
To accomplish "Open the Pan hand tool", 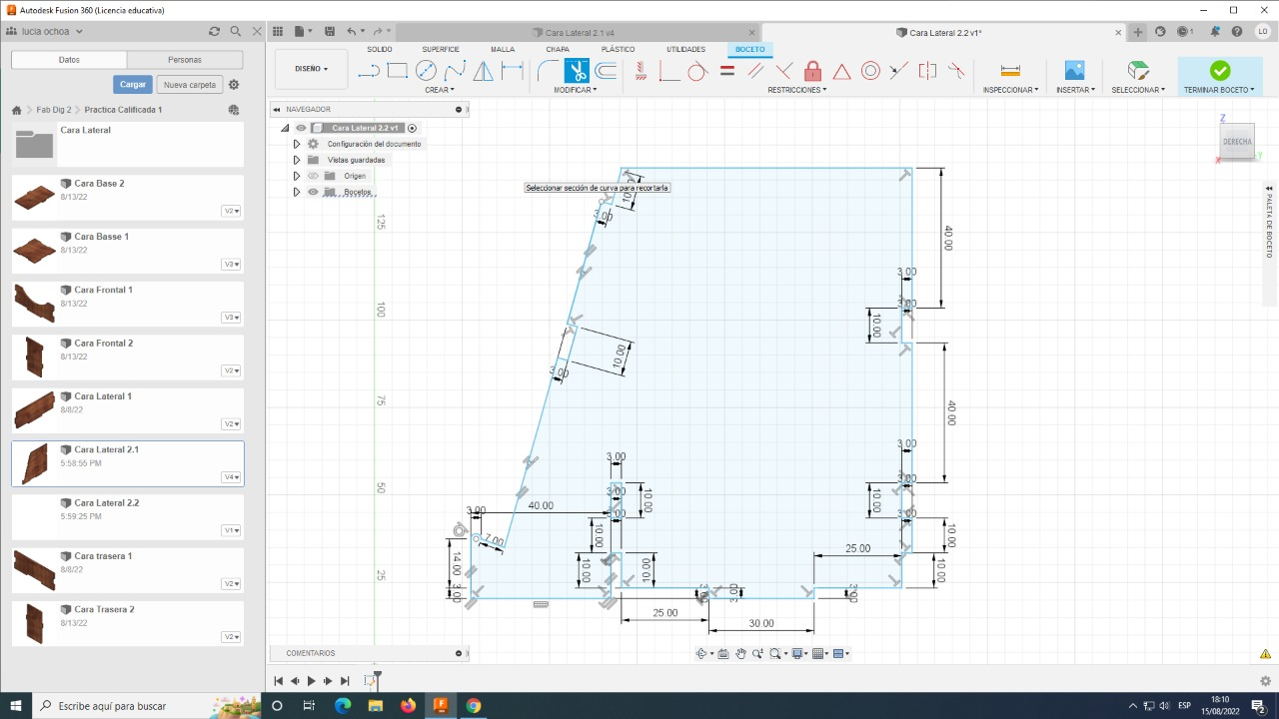I will pos(740,654).
